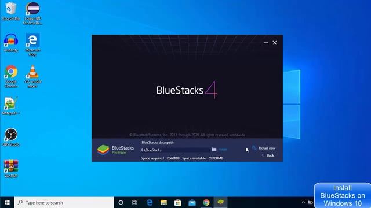Screen dimensions: 371x208
Task: Click the BlueStacks 4 title logo
Action: coord(187,90)
